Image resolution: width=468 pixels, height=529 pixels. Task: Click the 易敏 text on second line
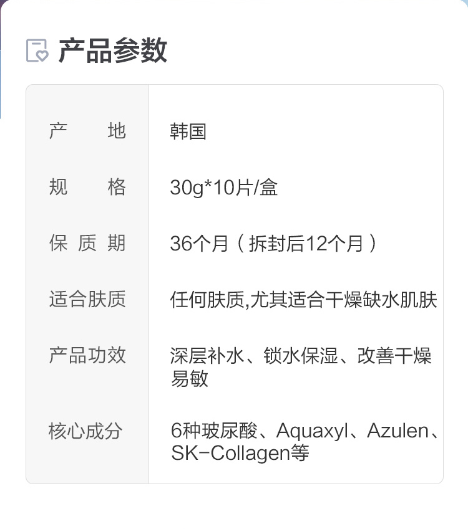[x=189, y=379]
